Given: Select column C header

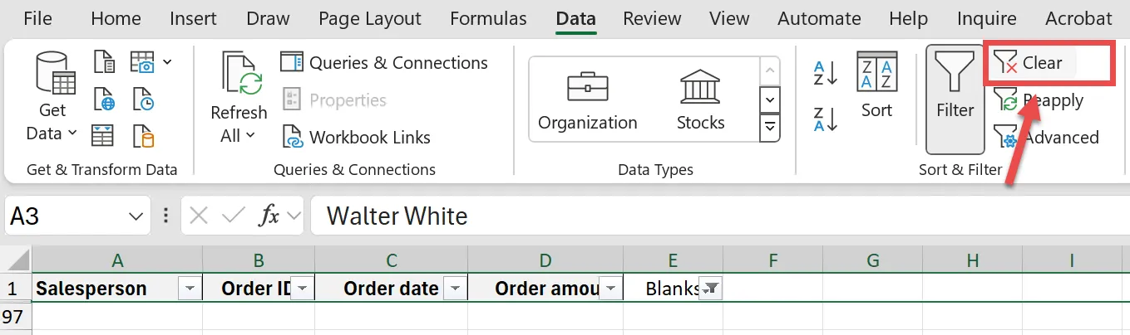Looking at the screenshot, I should point(391,260).
